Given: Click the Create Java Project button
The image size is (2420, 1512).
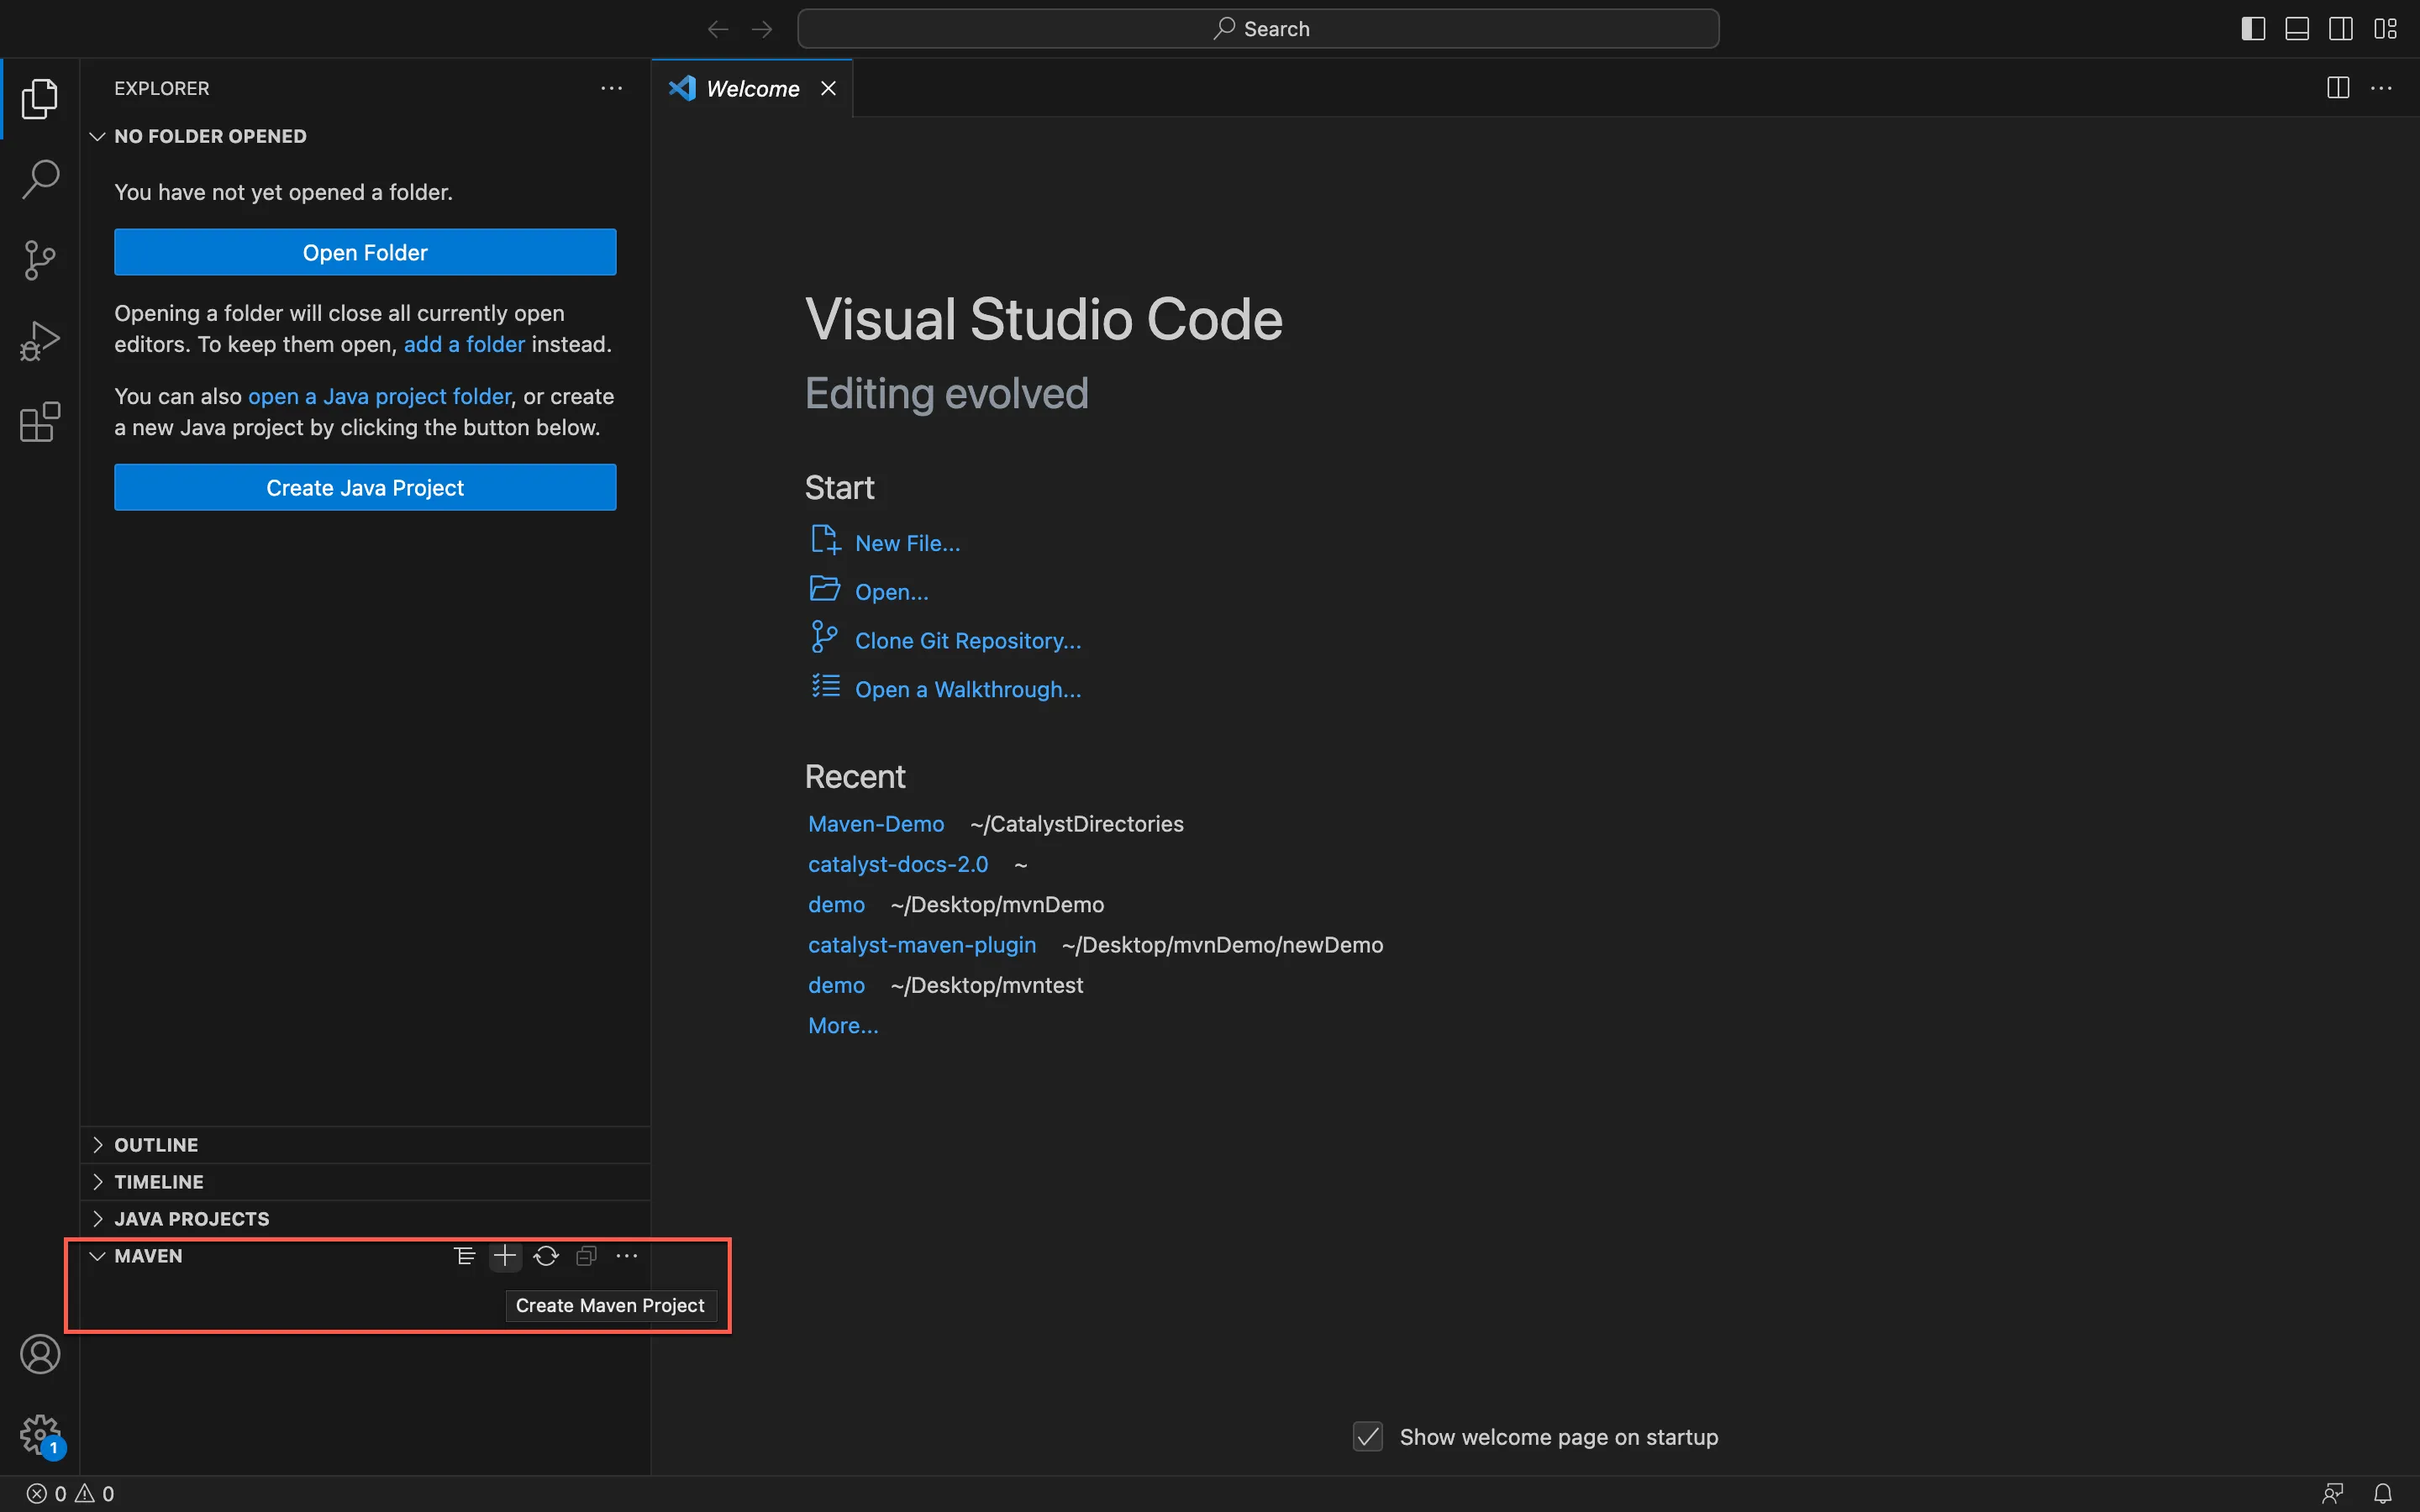Looking at the screenshot, I should tap(365, 487).
